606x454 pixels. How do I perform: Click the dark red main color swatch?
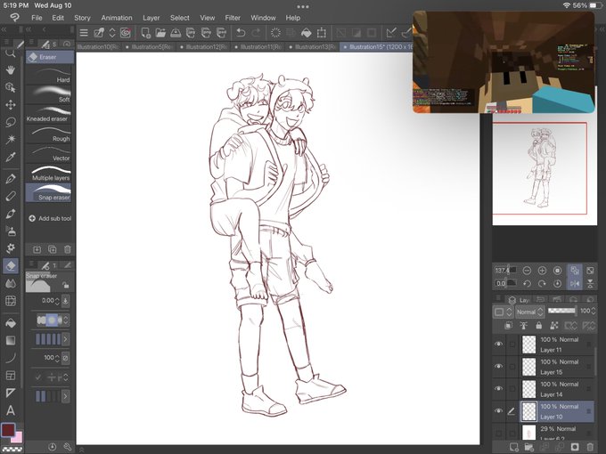click(x=8, y=430)
